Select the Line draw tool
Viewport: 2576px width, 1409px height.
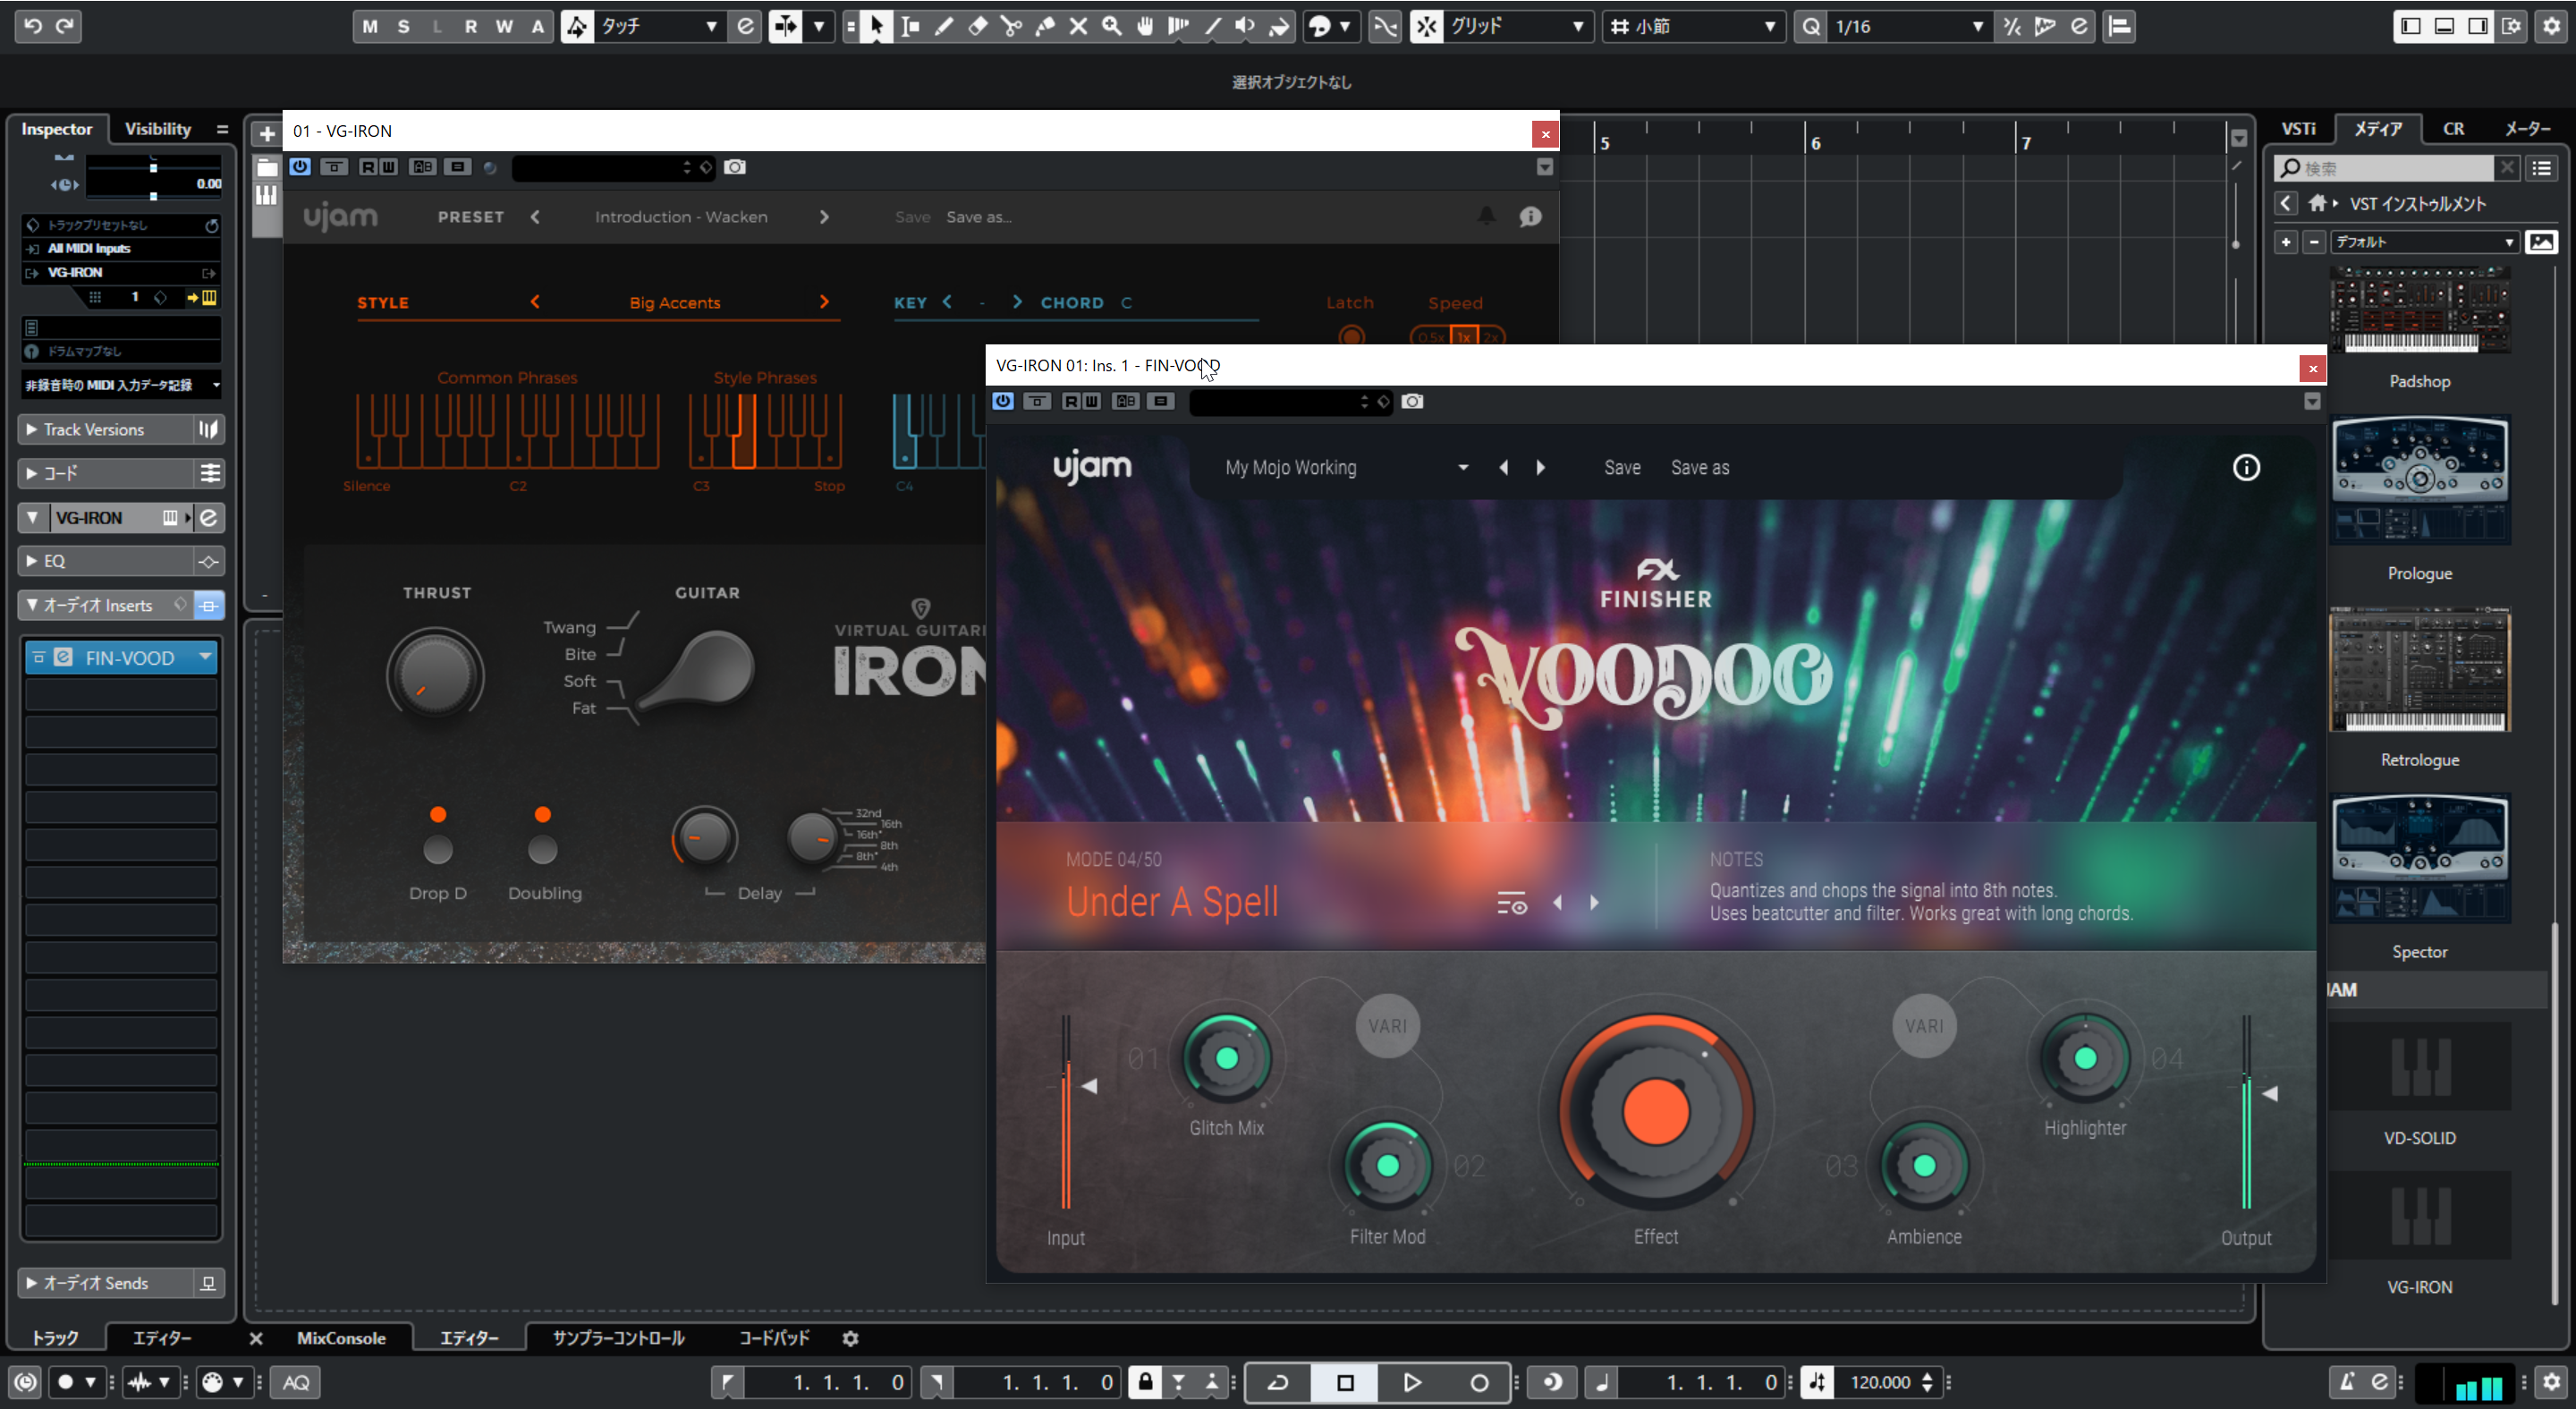(x=1212, y=26)
